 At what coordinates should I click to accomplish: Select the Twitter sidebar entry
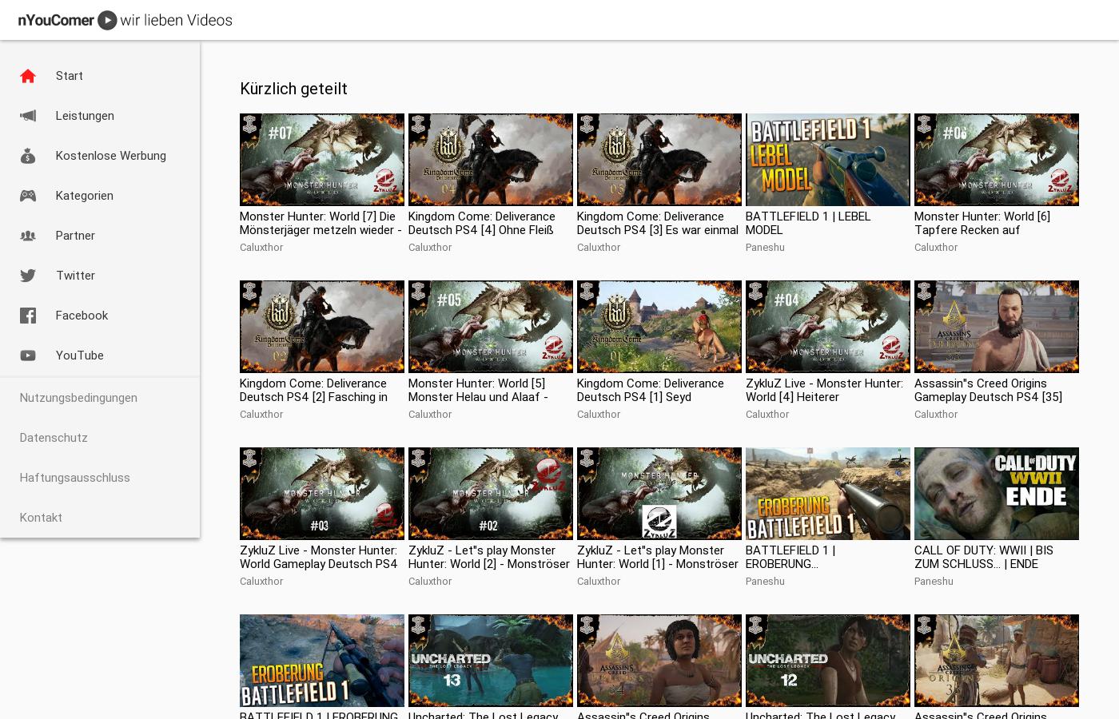pyautogui.click(x=100, y=276)
